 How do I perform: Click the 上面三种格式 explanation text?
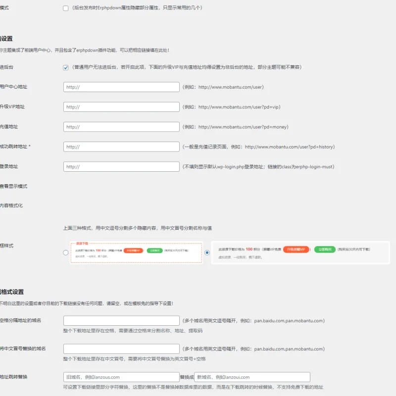[x=138, y=228]
